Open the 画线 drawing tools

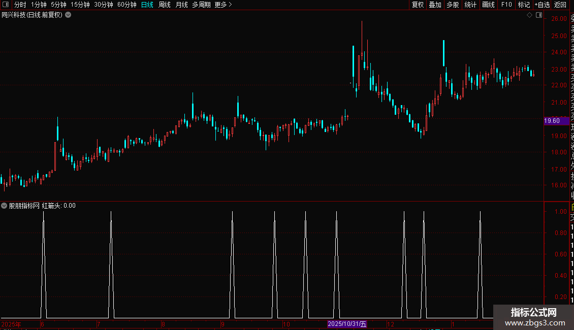(x=488, y=5)
